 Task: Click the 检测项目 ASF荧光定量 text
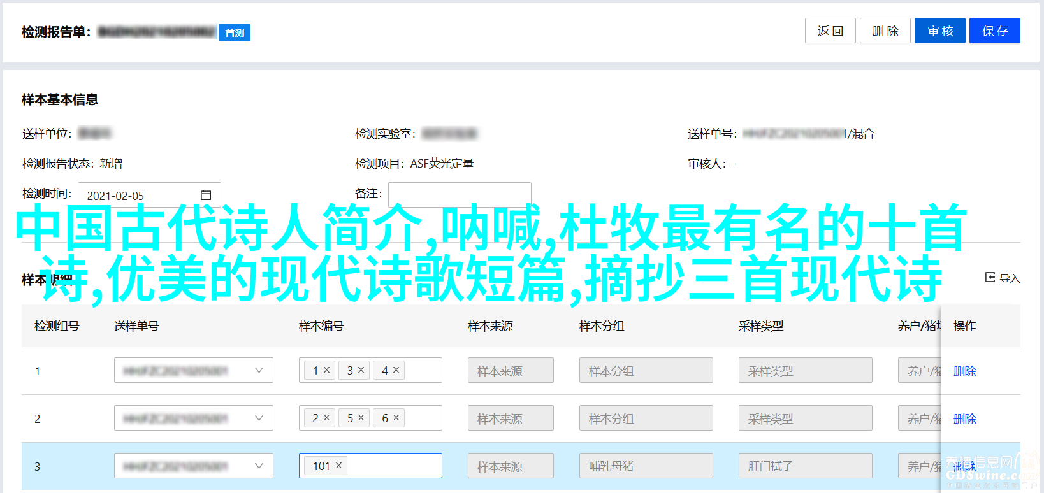(414, 164)
